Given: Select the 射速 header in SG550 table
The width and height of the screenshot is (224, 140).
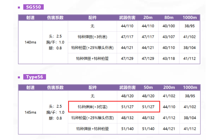Looking at the screenshot, I should [30, 18].
